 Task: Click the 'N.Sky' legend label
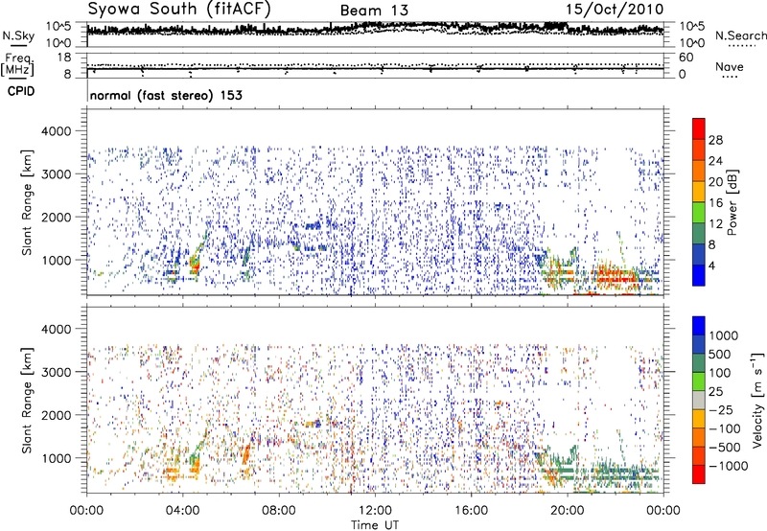point(18,35)
